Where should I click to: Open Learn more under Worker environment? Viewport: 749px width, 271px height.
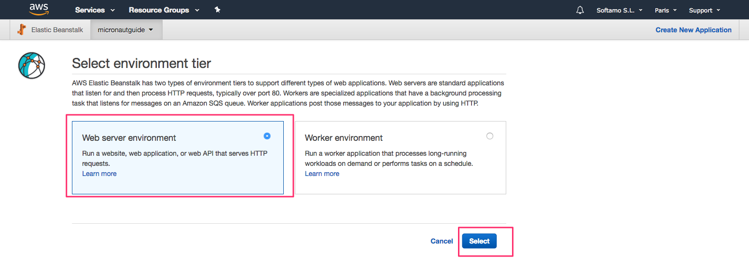[322, 174]
